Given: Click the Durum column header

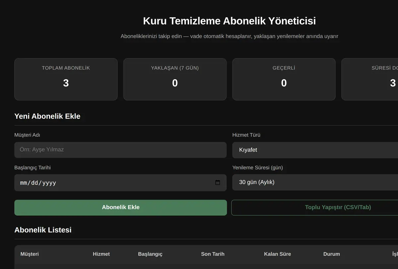Looking at the screenshot, I should click(x=332, y=254).
